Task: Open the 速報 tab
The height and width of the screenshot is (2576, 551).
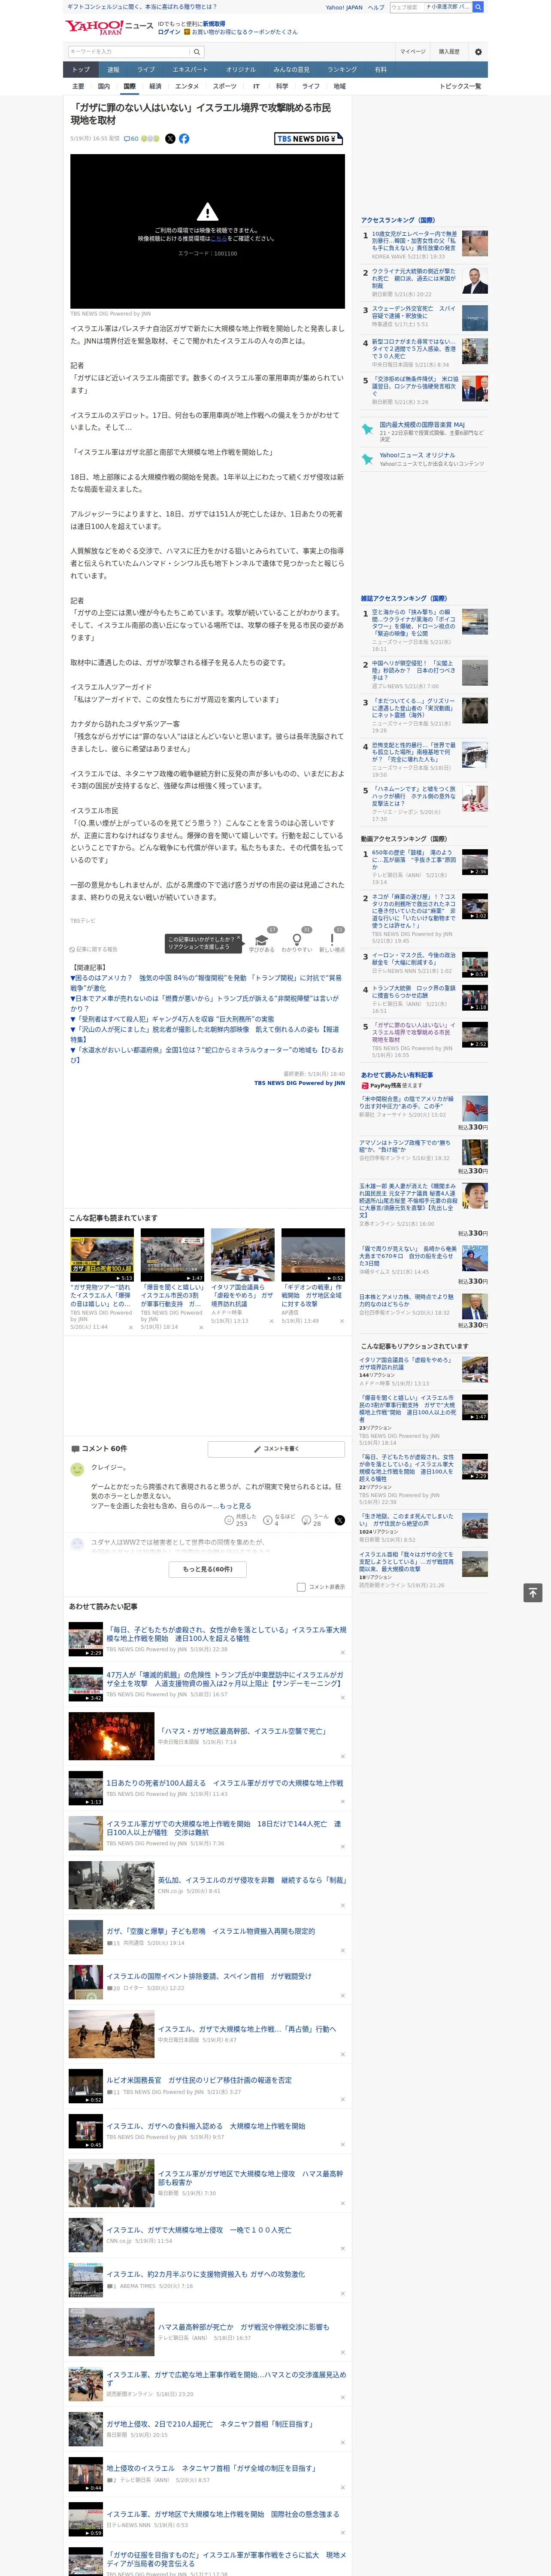Action: [x=113, y=69]
